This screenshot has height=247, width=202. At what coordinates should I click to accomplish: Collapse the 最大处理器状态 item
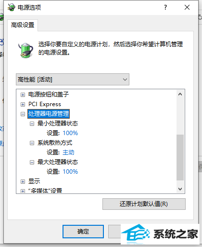32,162
